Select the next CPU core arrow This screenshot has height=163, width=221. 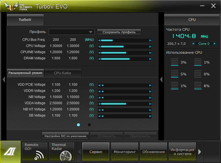[215, 43]
